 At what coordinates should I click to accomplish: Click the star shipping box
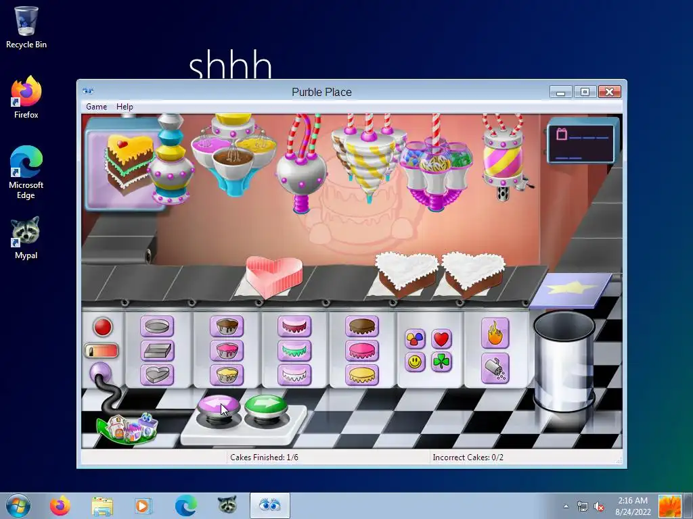coord(571,291)
